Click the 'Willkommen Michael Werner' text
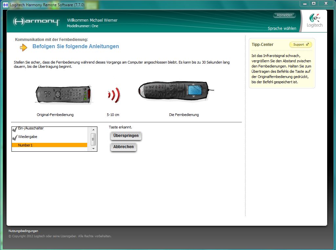 92,20
